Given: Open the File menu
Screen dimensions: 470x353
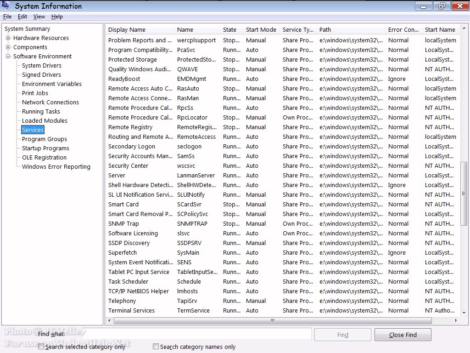Looking at the screenshot, I should (x=7, y=17).
